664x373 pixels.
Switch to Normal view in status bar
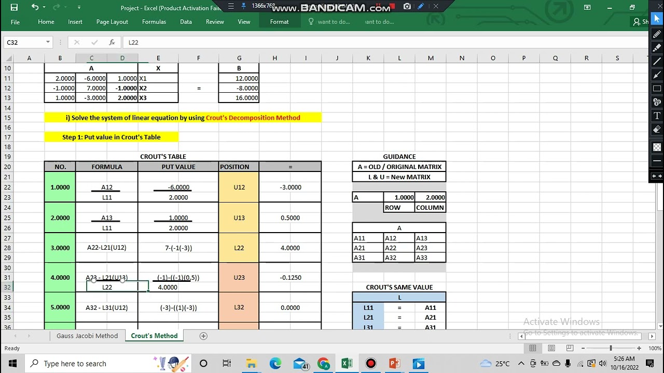[x=533, y=348]
